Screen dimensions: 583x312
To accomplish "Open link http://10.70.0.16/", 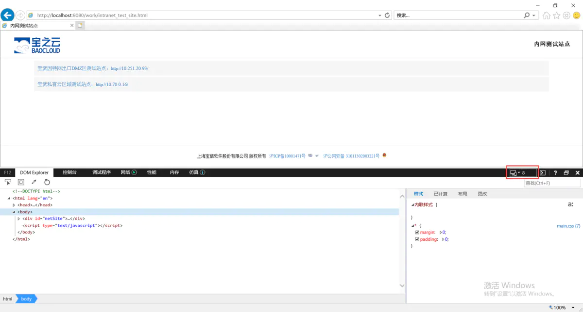I will [112, 84].
